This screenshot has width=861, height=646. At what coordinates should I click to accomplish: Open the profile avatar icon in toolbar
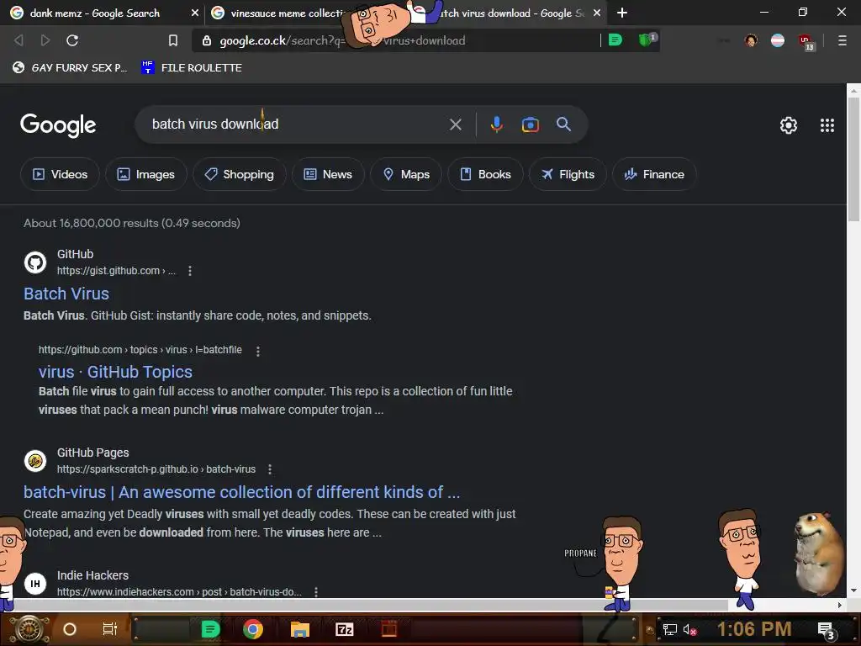[x=751, y=40]
